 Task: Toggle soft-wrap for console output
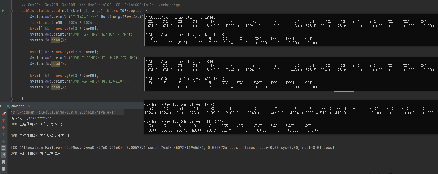pos(3,148)
